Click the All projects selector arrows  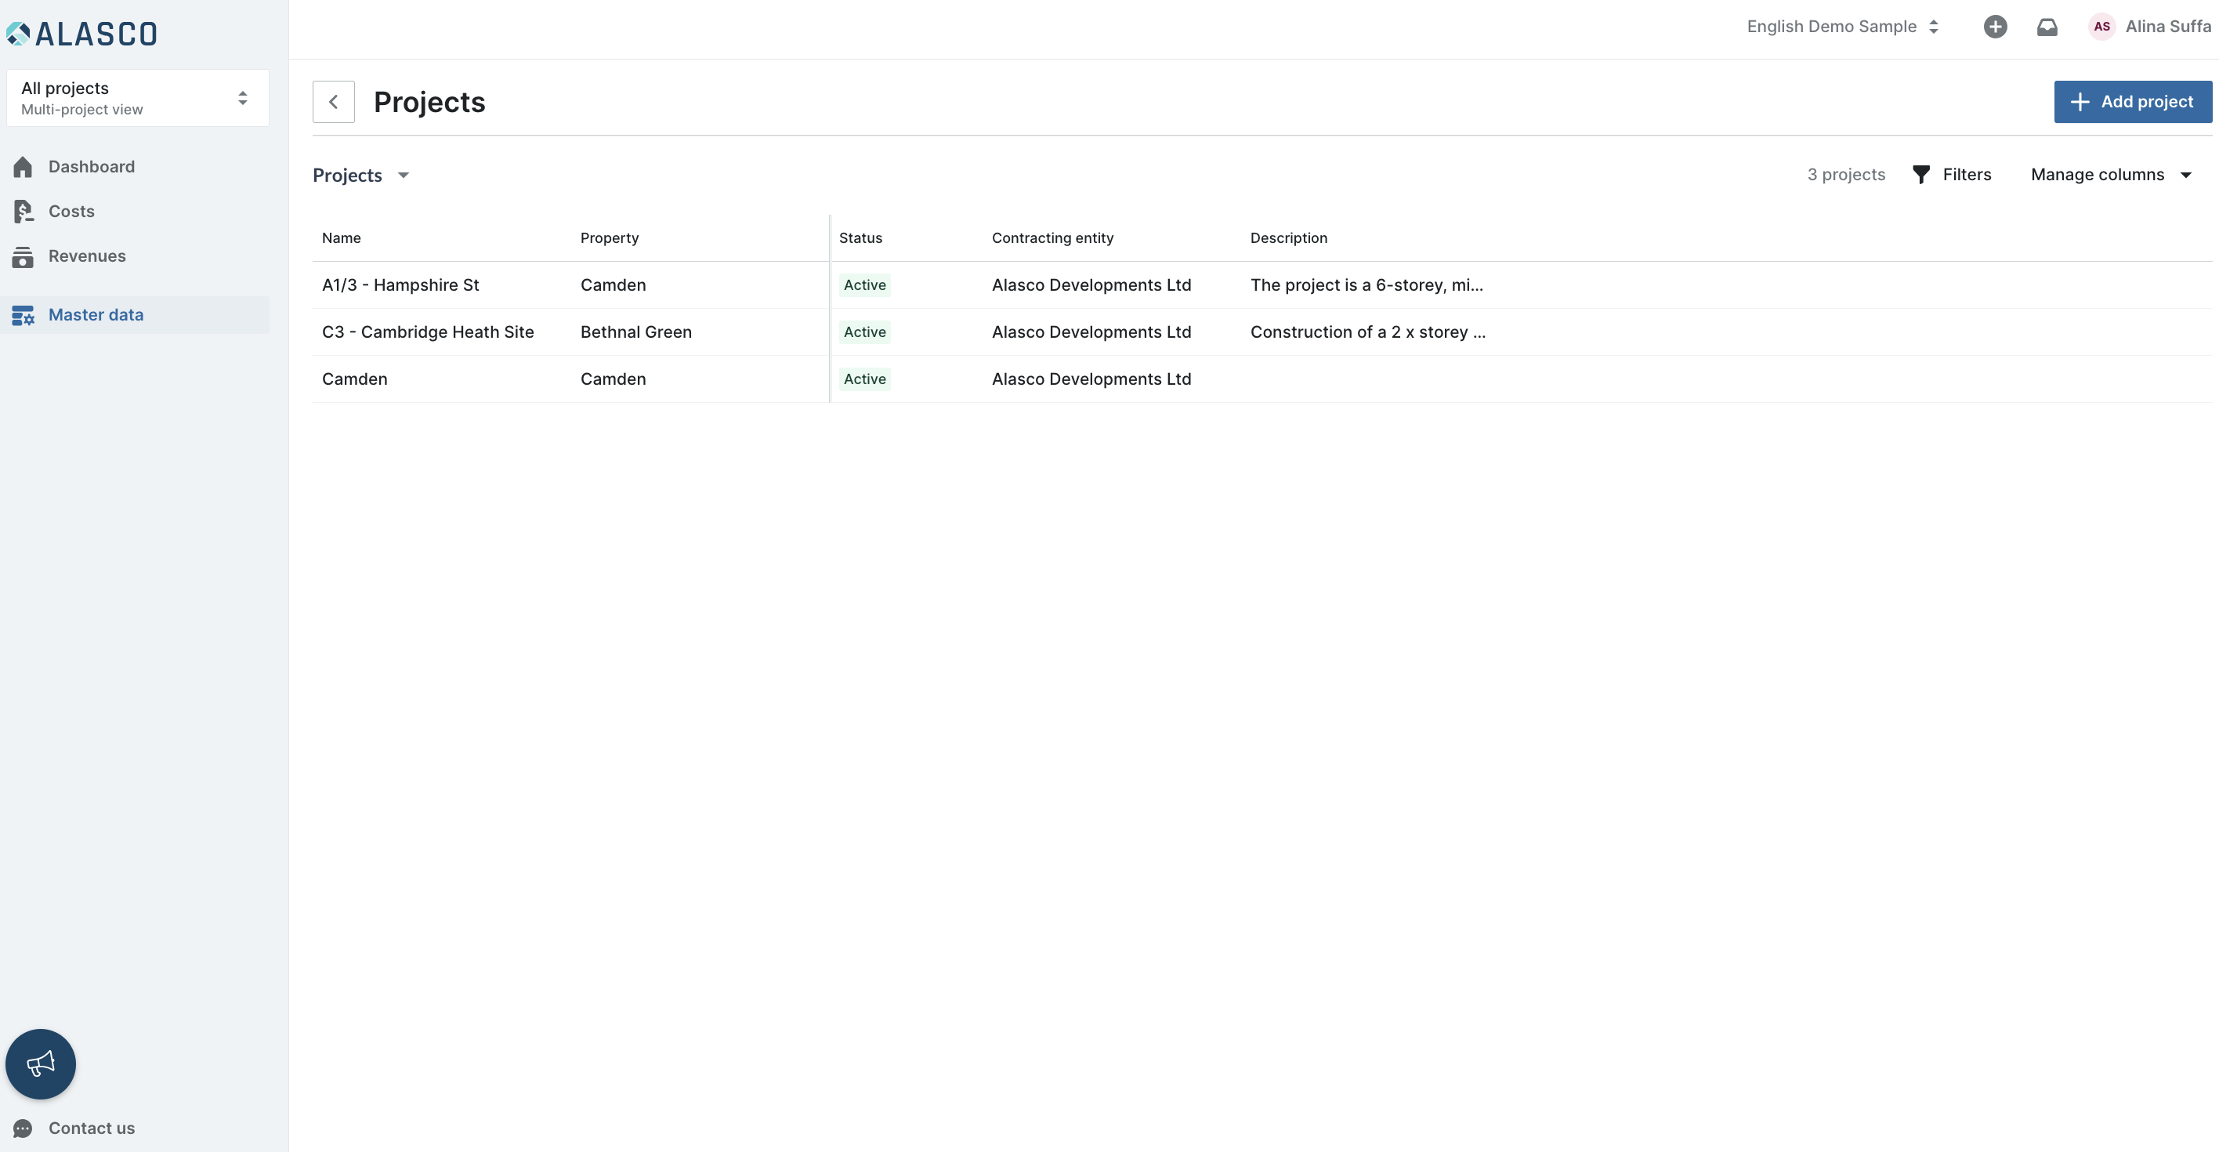coord(243,98)
